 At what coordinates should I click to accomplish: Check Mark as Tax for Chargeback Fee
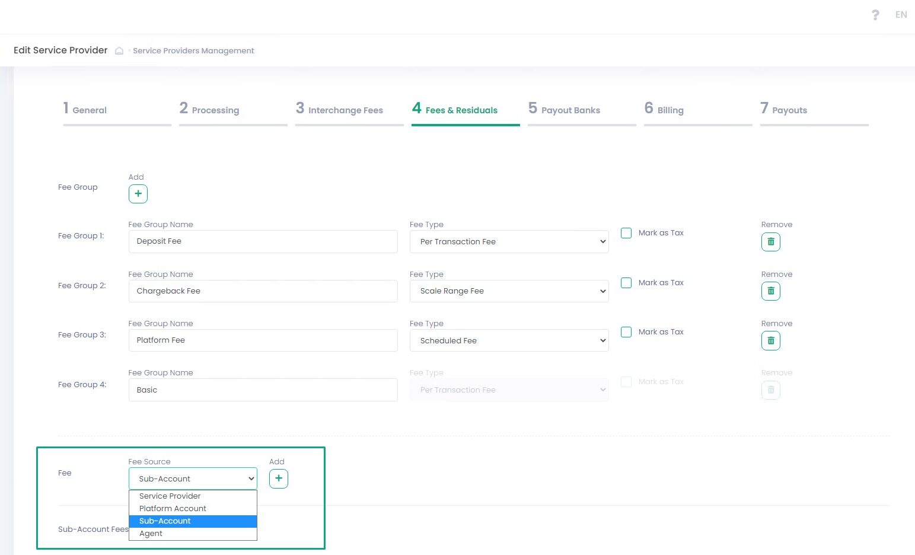[626, 283]
